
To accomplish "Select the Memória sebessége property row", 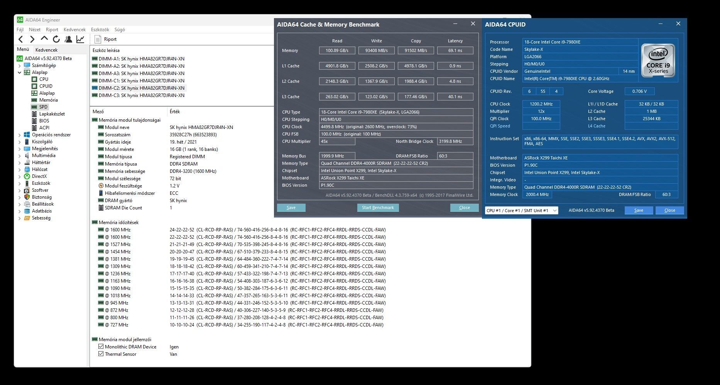I will click(157, 171).
